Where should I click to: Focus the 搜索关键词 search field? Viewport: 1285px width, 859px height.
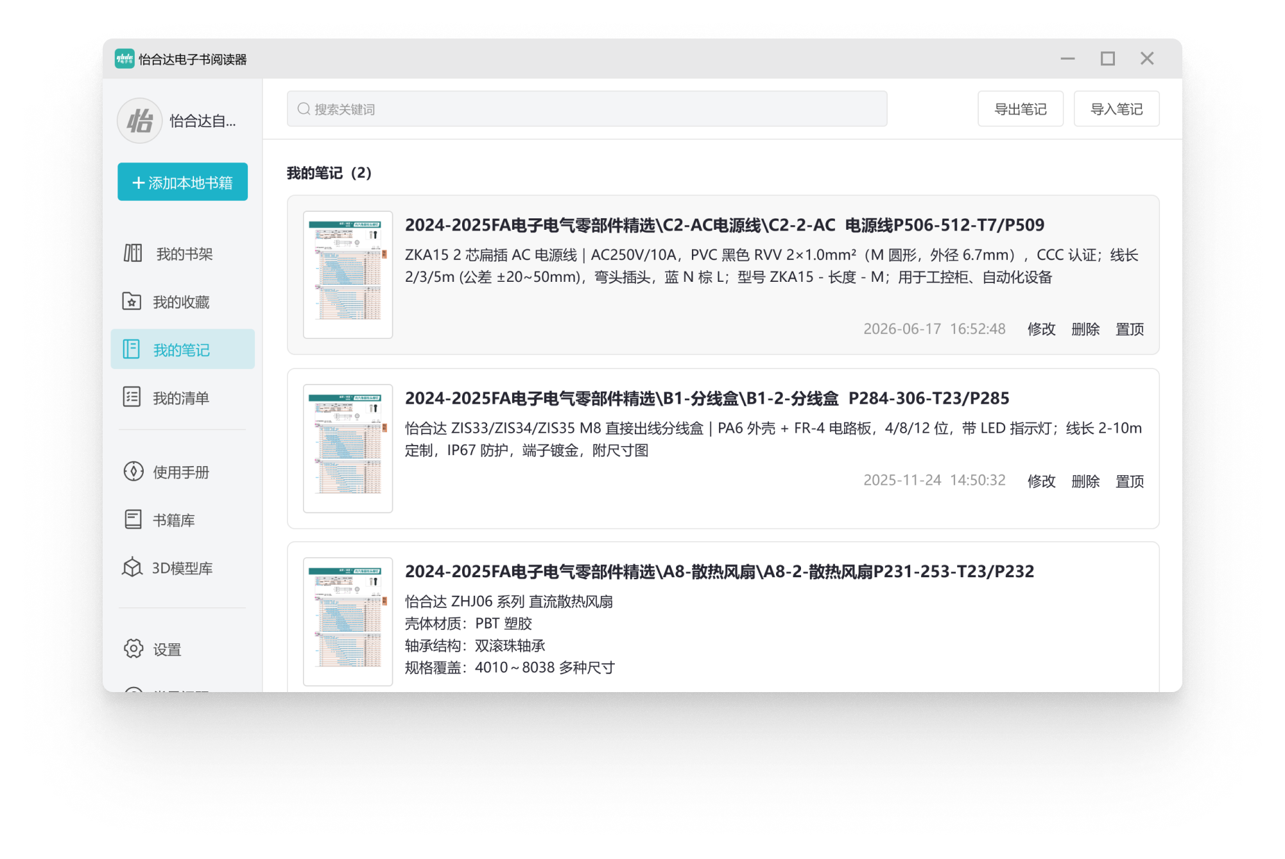point(587,109)
